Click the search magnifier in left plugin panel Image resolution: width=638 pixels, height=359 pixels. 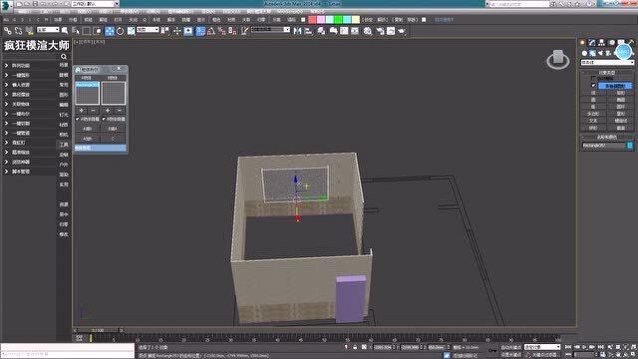pos(64,57)
